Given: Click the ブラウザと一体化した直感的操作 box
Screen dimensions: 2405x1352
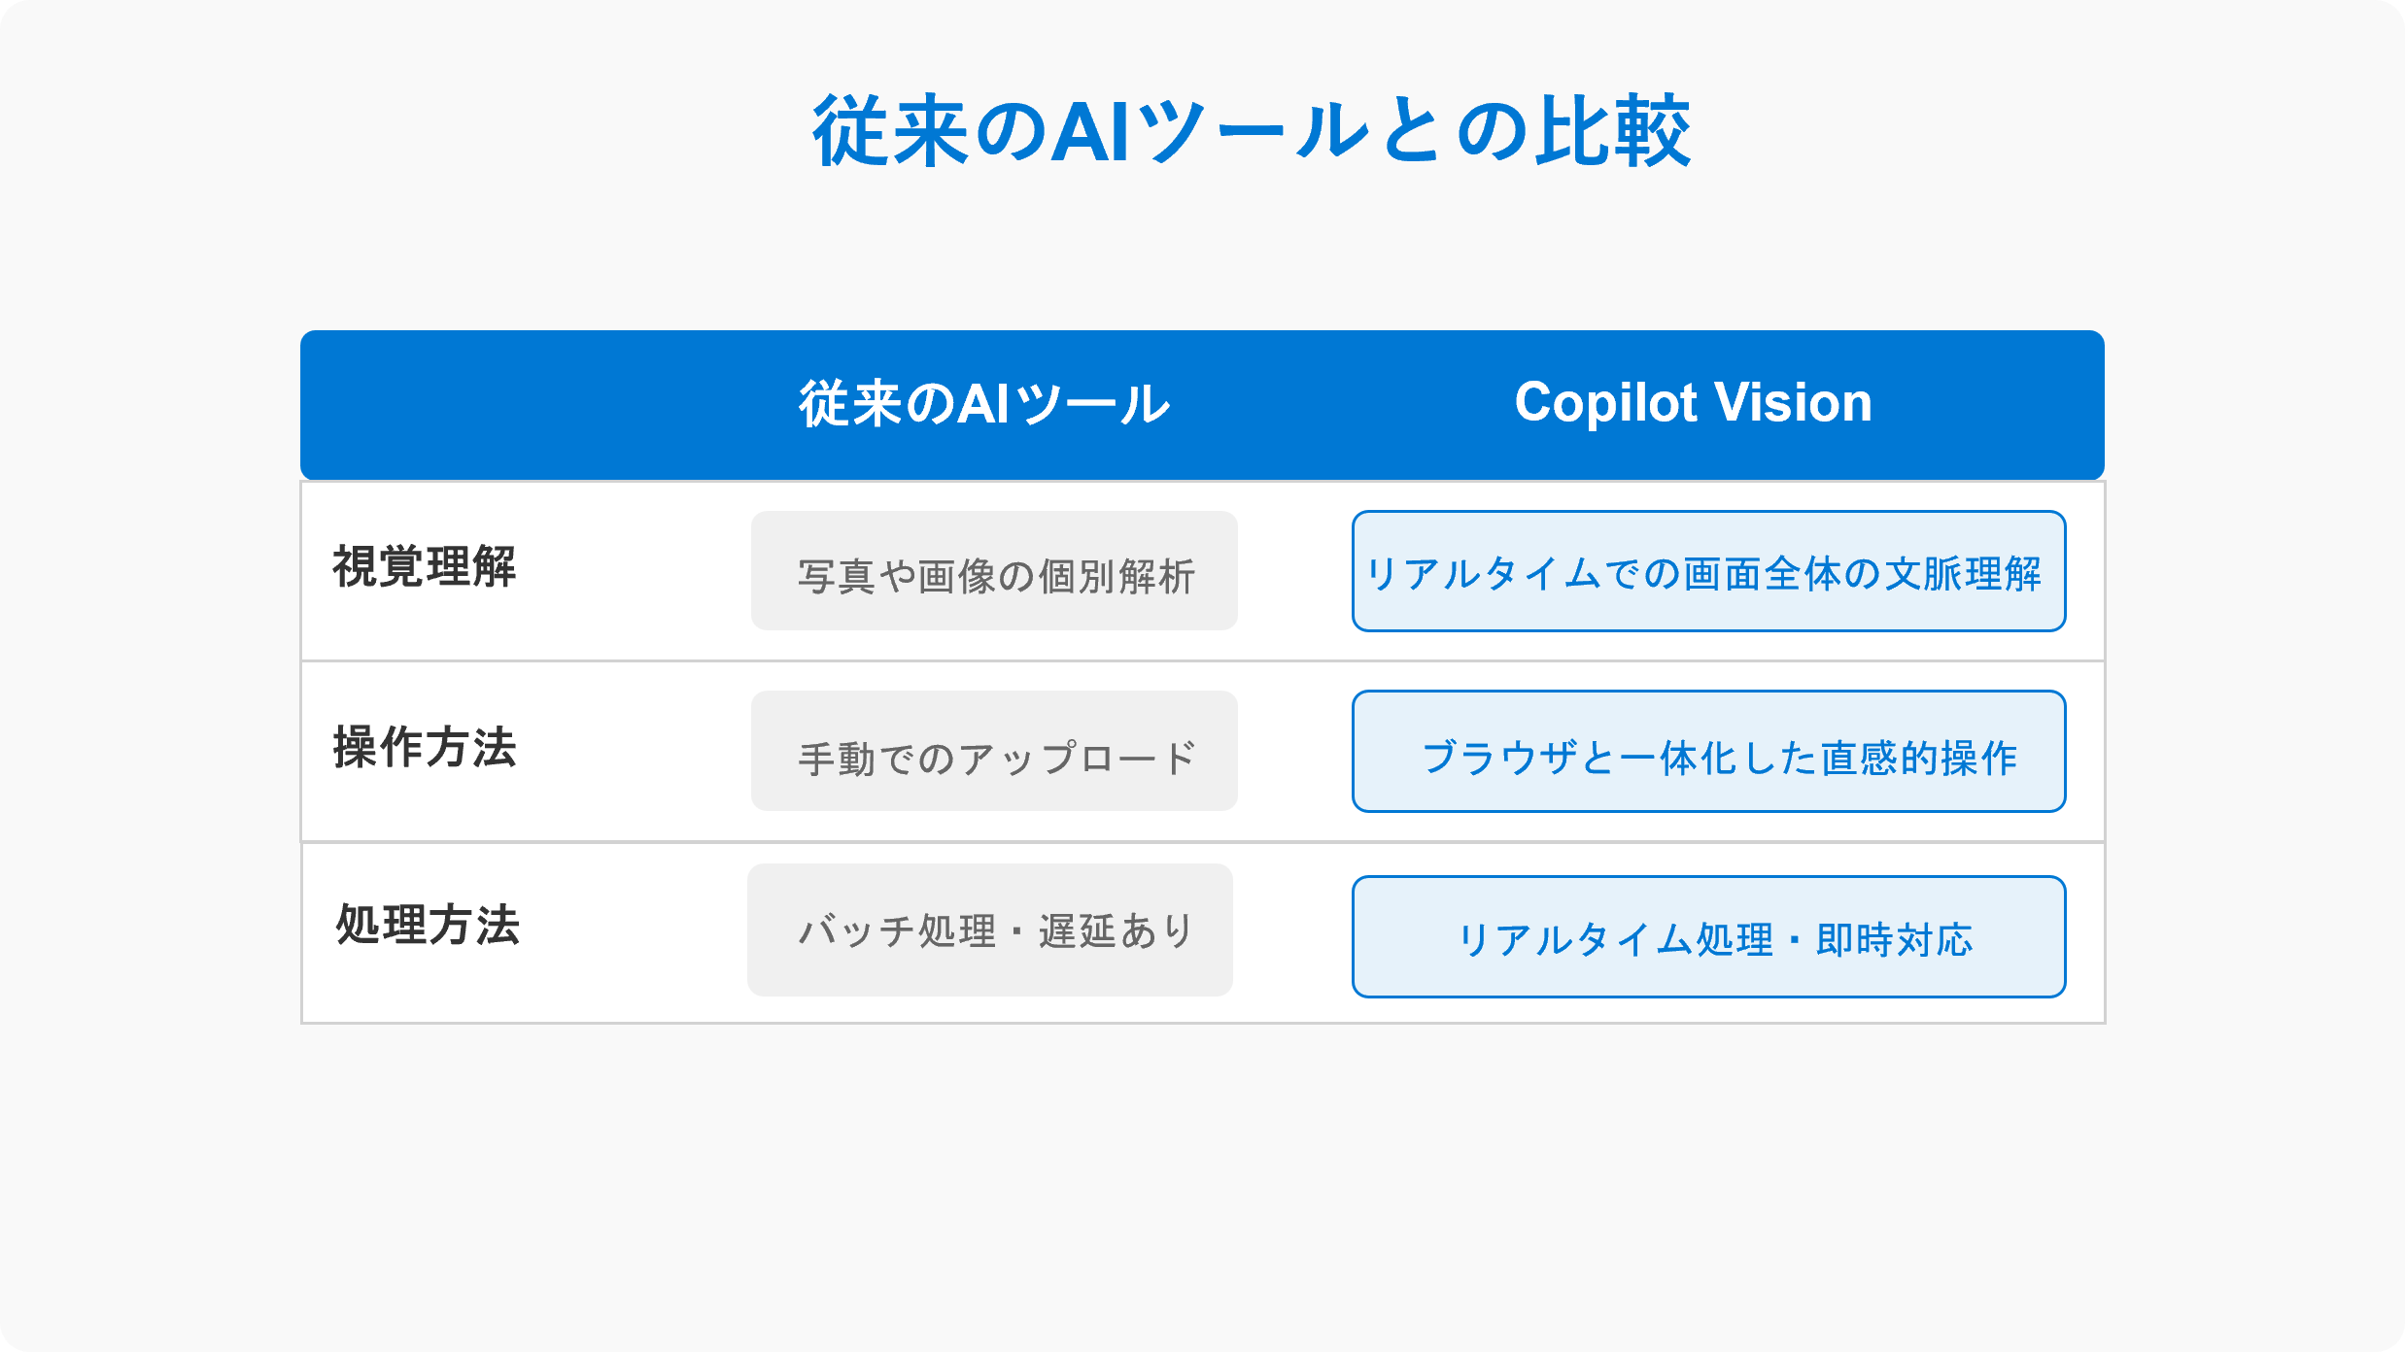Looking at the screenshot, I should point(1708,753).
